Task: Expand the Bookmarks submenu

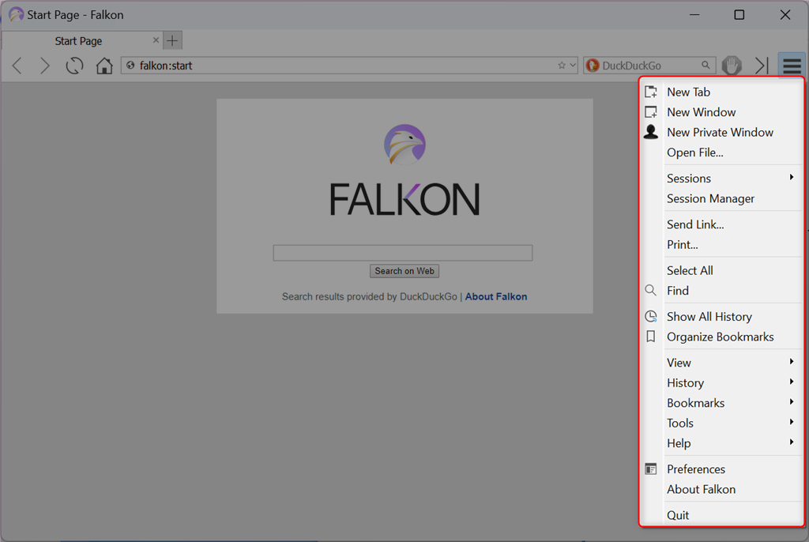Action: click(721, 403)
